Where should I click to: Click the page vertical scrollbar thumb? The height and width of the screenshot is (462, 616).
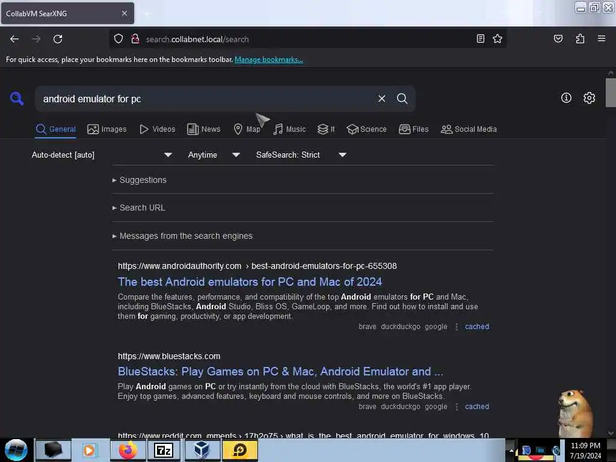pos(611,93)
